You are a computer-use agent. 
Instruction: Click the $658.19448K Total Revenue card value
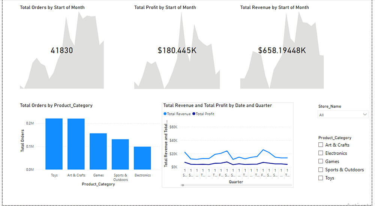tap(282, 51)
